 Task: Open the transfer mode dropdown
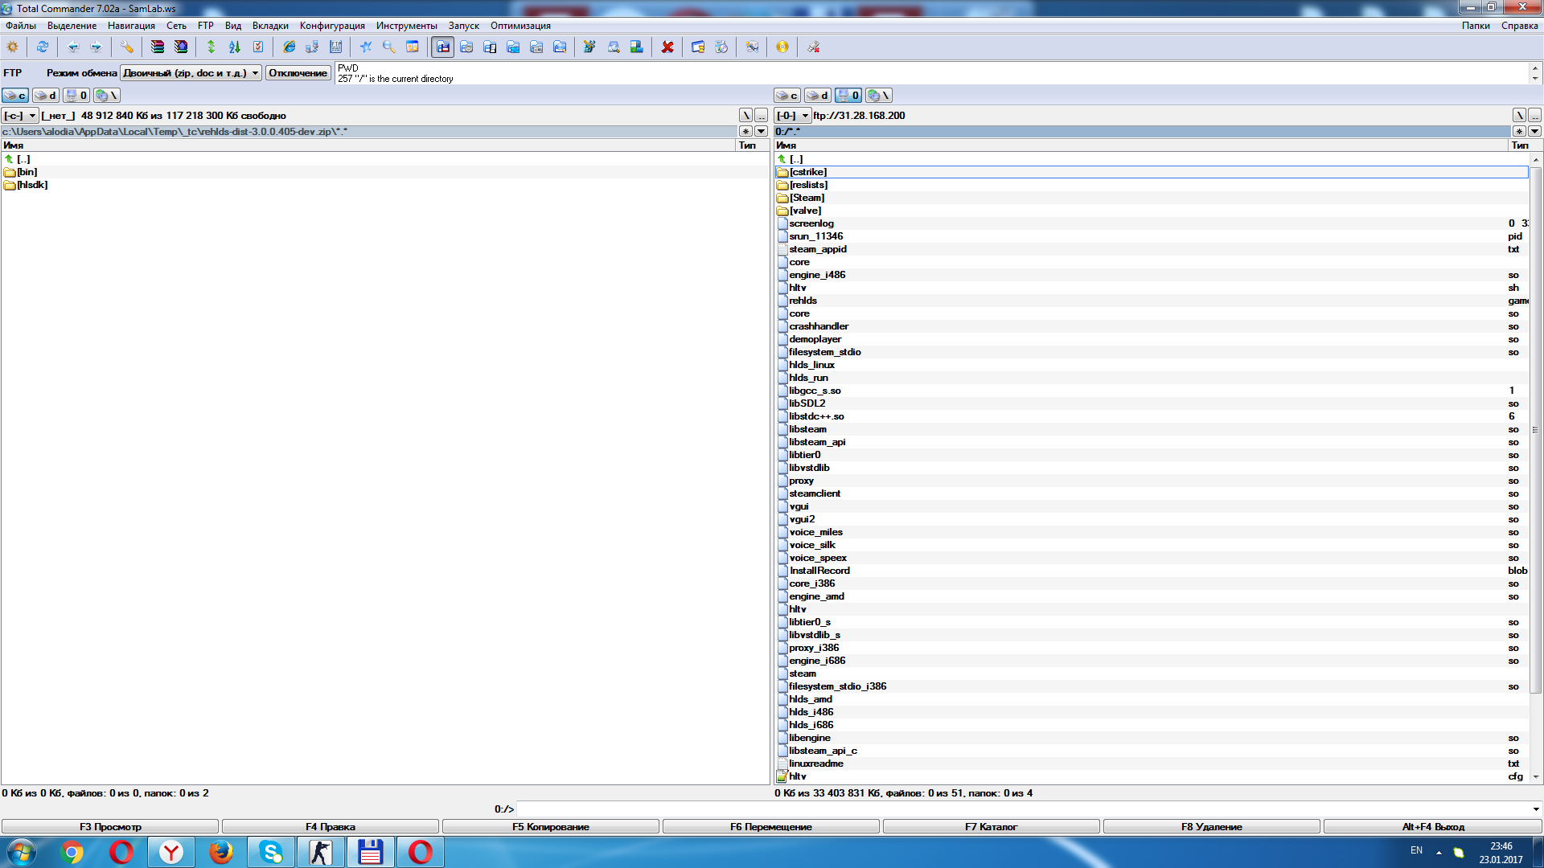click(x=191, y=73)
